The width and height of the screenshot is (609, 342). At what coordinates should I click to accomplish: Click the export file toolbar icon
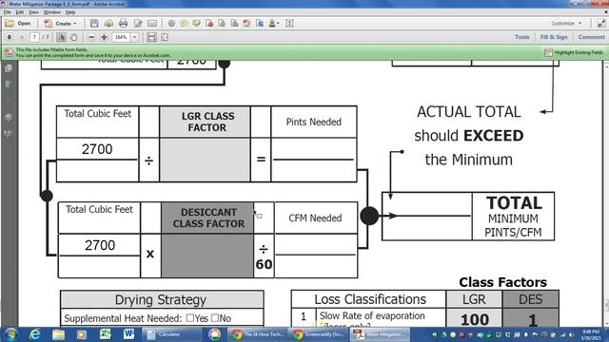click(260, 24)
